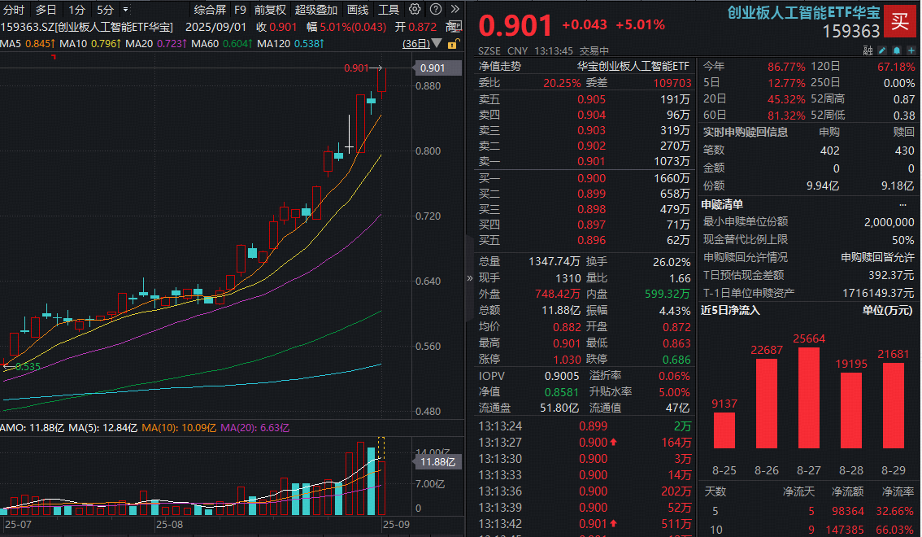The width and height of the screenshot is (922, 537).
Task: Click the help question-mark icon
Action: [433, 9]
